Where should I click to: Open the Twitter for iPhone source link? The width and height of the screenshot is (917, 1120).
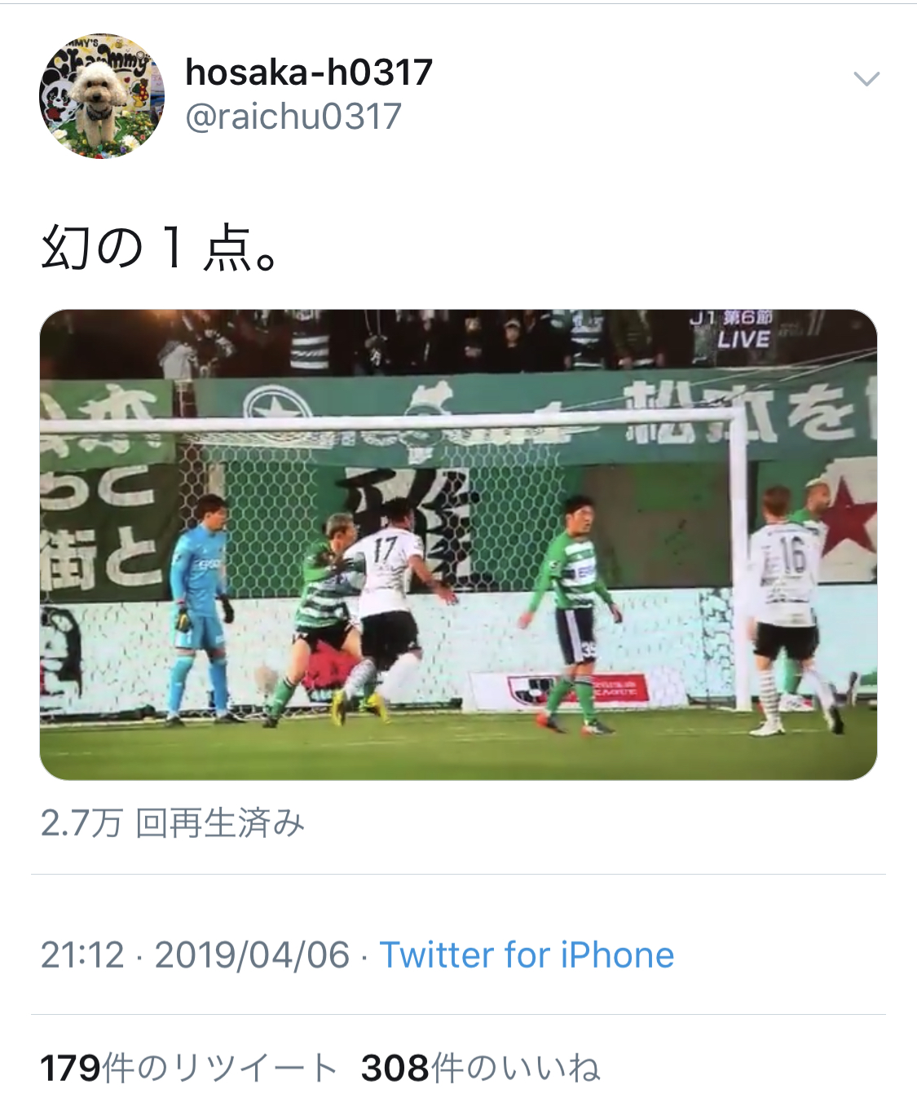(x=527, y=955)
